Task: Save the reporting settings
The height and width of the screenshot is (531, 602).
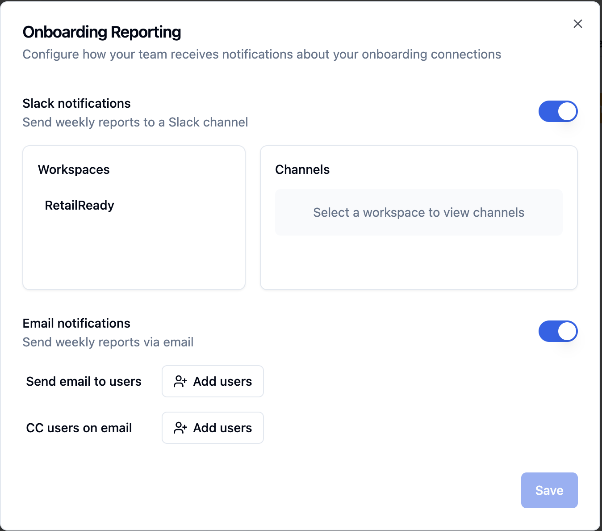Action: click(549, 490)
